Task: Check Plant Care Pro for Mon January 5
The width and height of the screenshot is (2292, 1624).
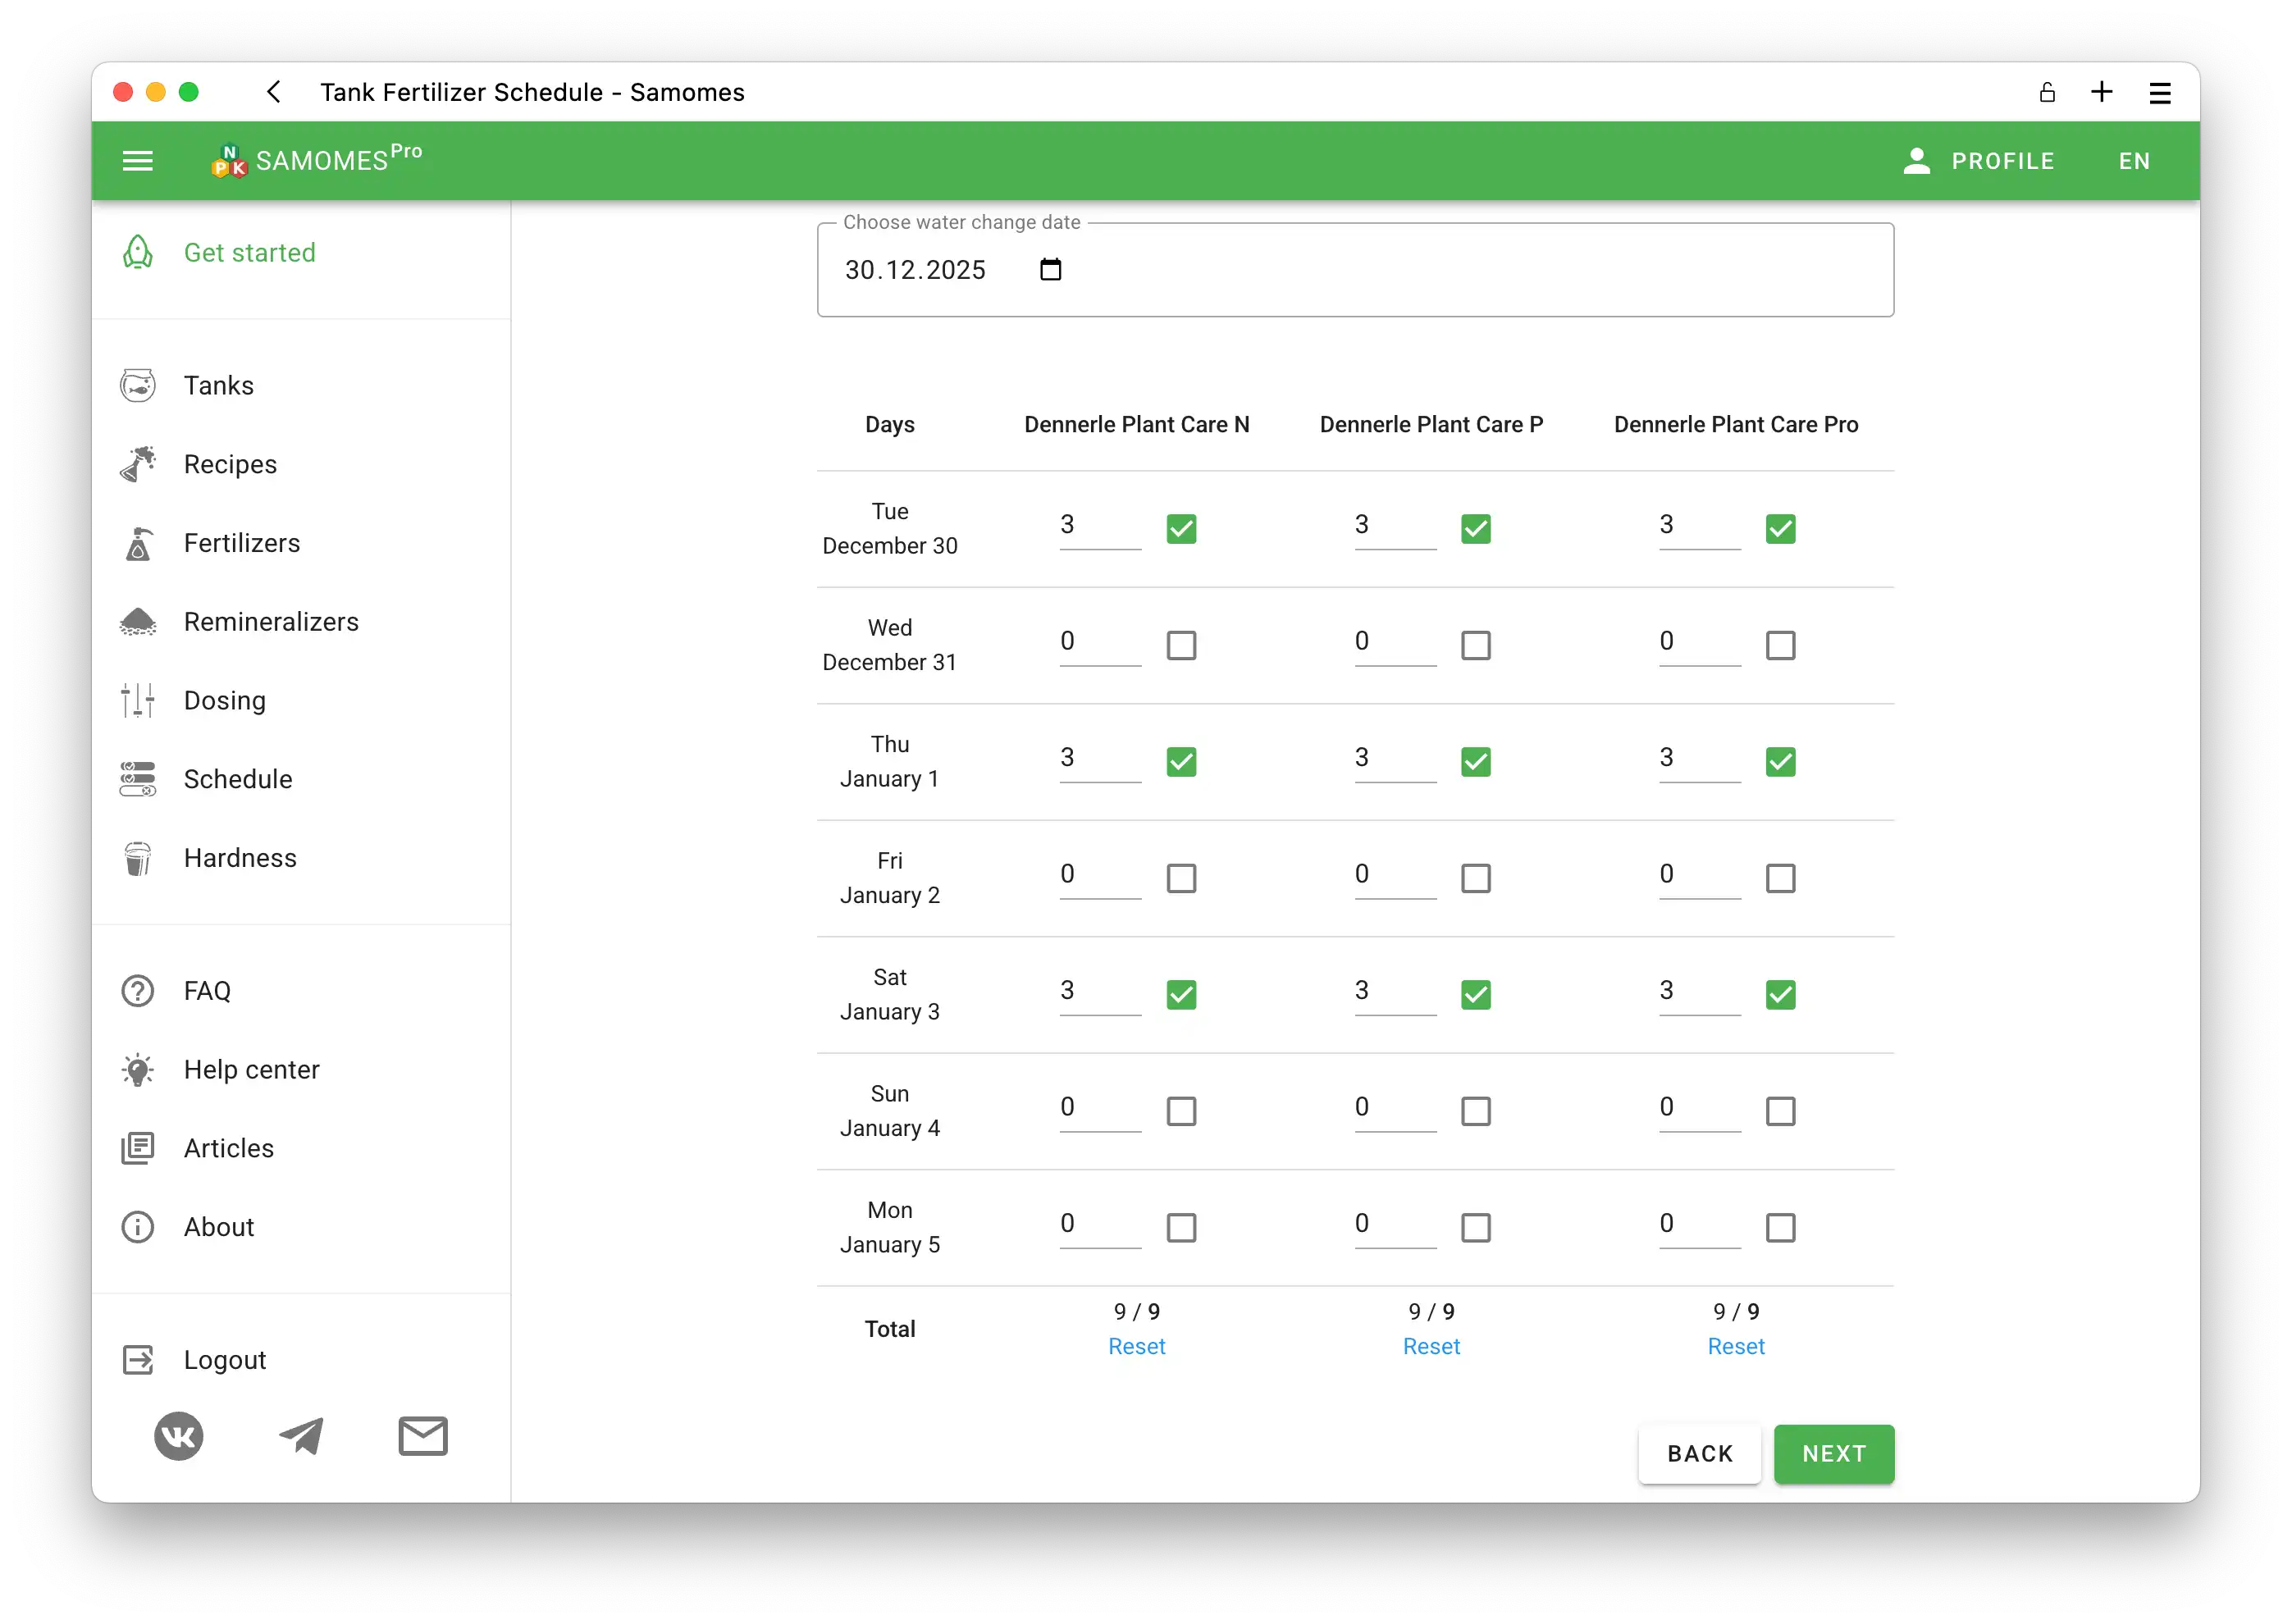Action: tap(1780, 1227)
